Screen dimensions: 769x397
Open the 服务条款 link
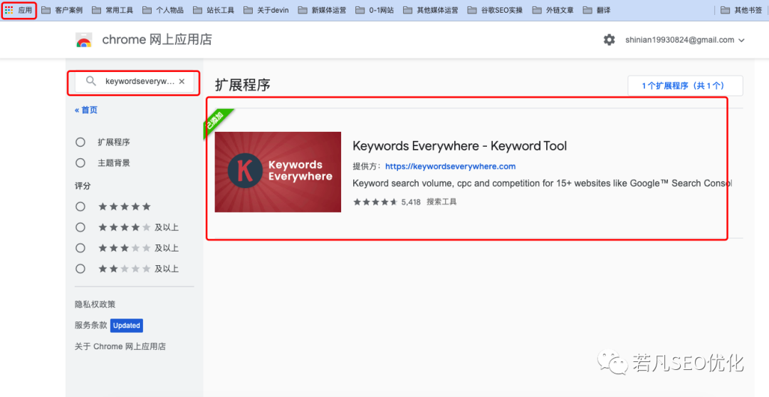pyautogui.click(x=90, y=325)
